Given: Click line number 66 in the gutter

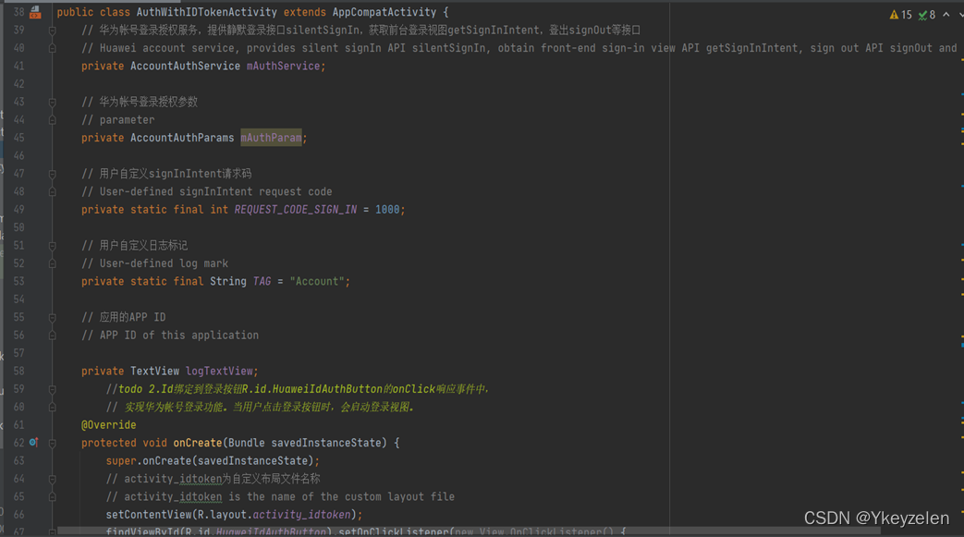Looking at the screenshot, I should click(x=18, y=514).
